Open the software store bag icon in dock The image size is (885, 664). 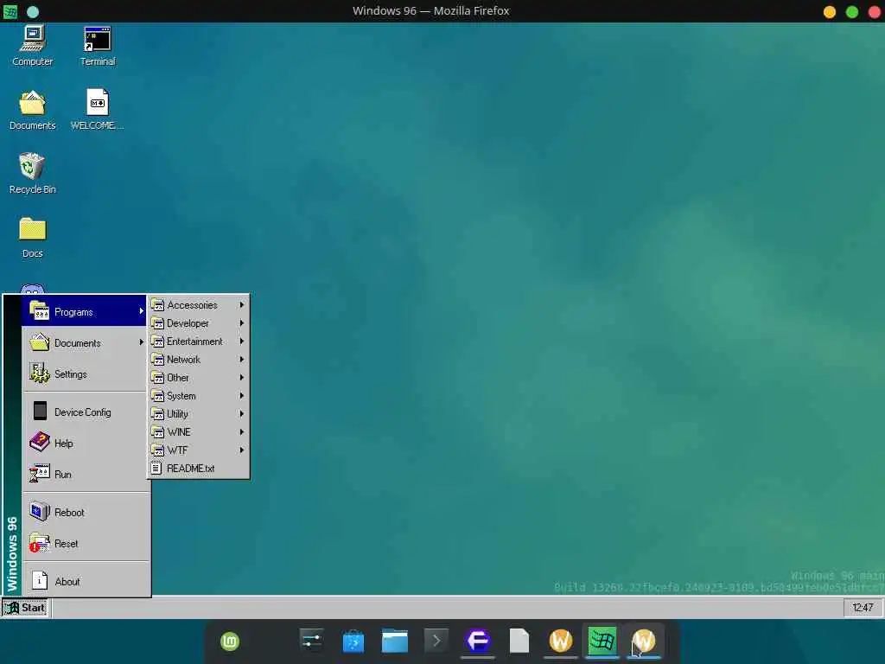pos(353,642)
